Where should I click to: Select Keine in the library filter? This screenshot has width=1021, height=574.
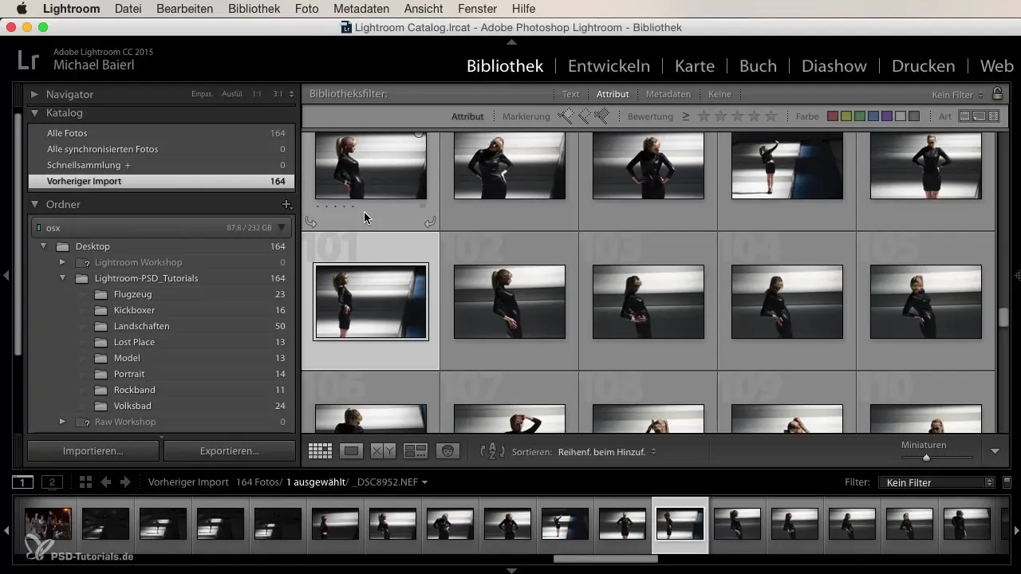[x=719, y=94]
